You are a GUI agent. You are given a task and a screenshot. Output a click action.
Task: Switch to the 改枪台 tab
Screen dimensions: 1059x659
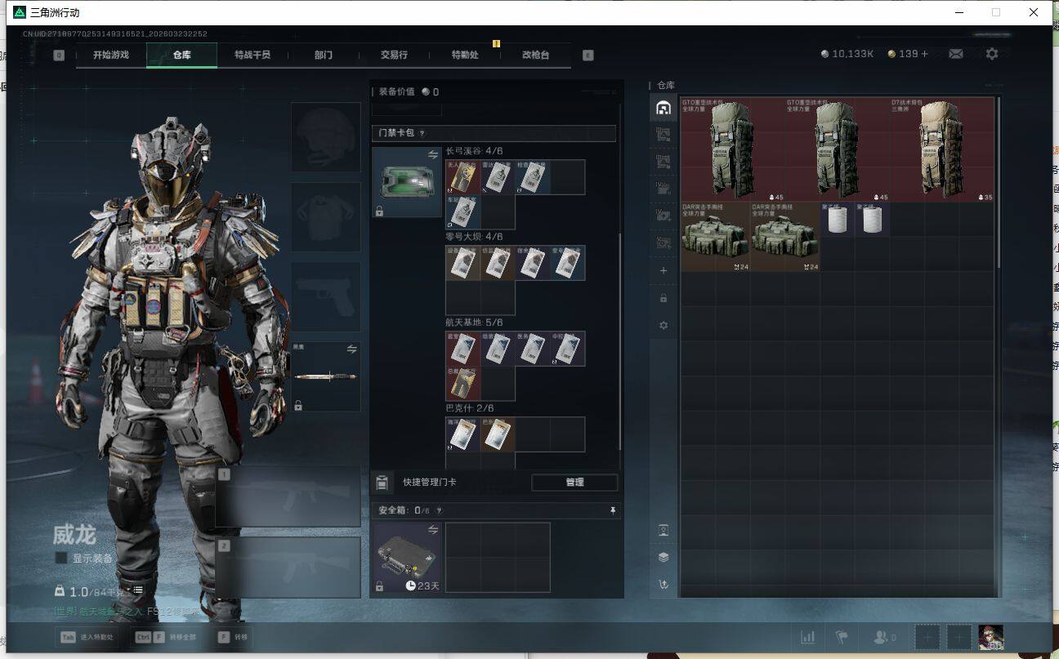pos(536,55)
